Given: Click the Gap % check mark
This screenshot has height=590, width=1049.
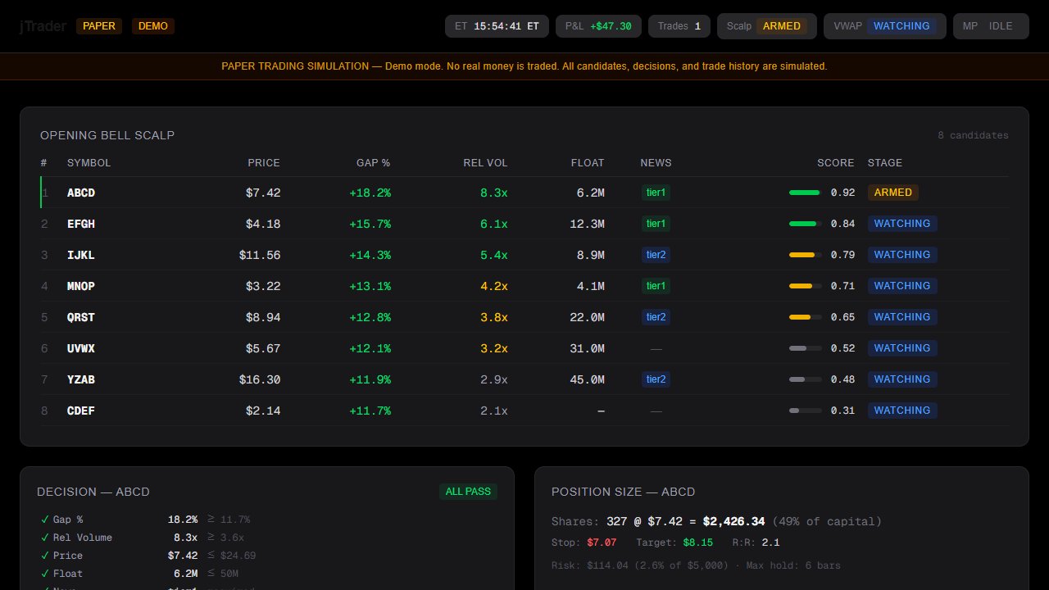Looking at the screenshot, I should (x=44, y=520).
